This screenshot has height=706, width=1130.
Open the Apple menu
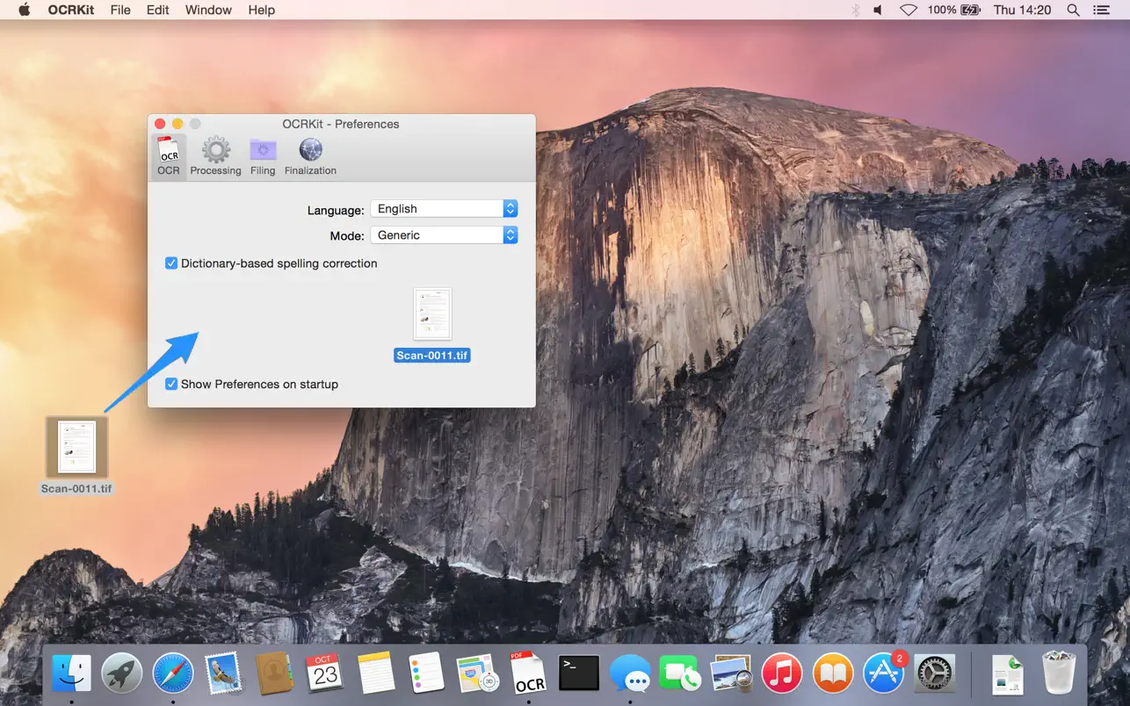click(24, 10)
